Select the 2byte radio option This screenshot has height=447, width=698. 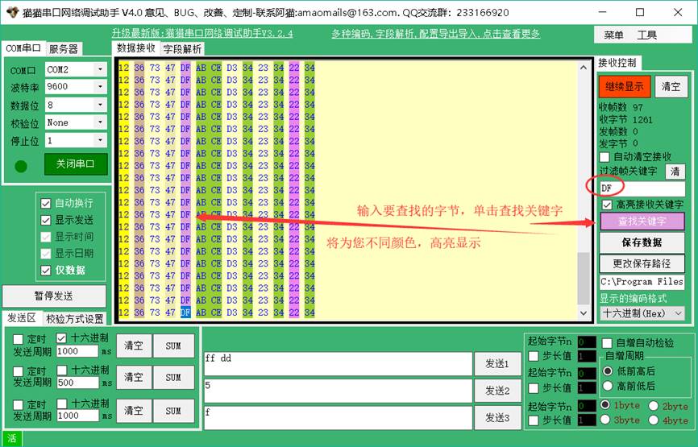[x=653, y=405]
